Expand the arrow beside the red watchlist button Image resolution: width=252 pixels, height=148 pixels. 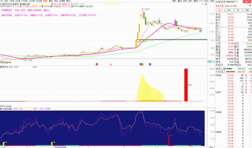[249, 1]
